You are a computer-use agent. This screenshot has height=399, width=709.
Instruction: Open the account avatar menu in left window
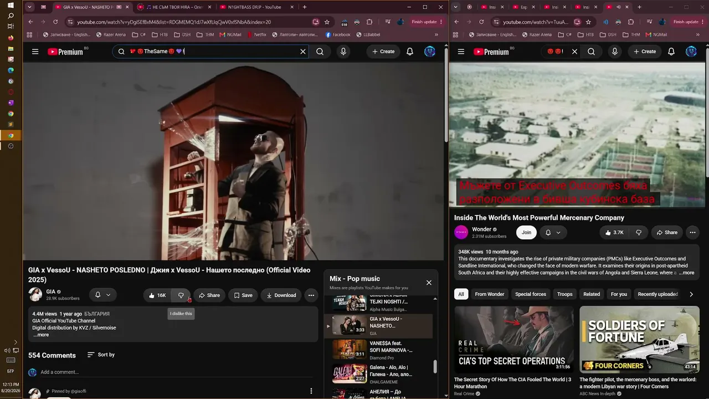coord(430,52)
